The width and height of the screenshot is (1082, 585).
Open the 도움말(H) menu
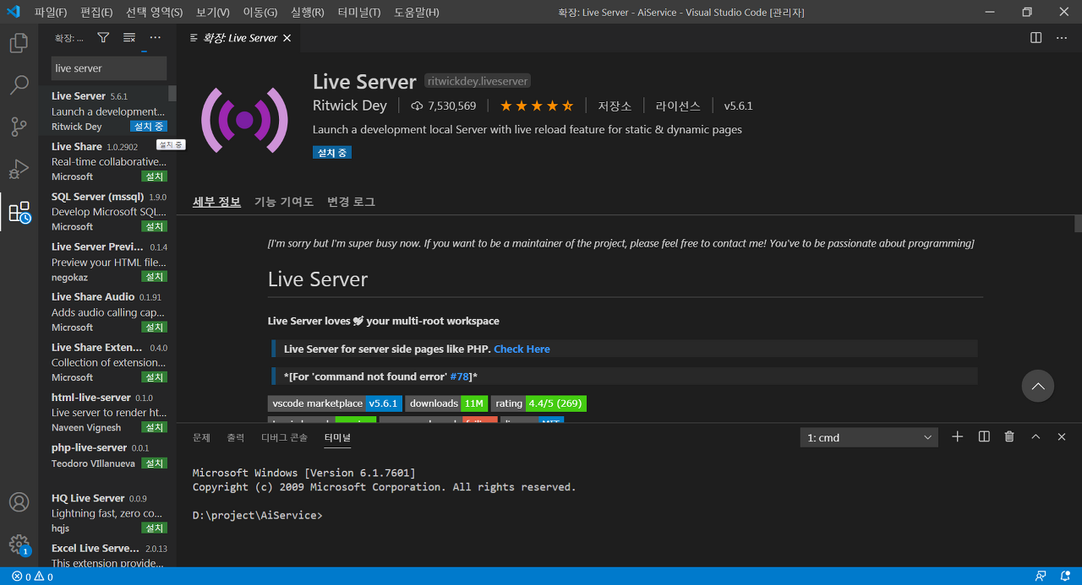tap(417, 12)
